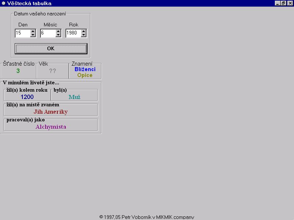Increment the Měsíc spinner up arrow

[x=58, y=32]
